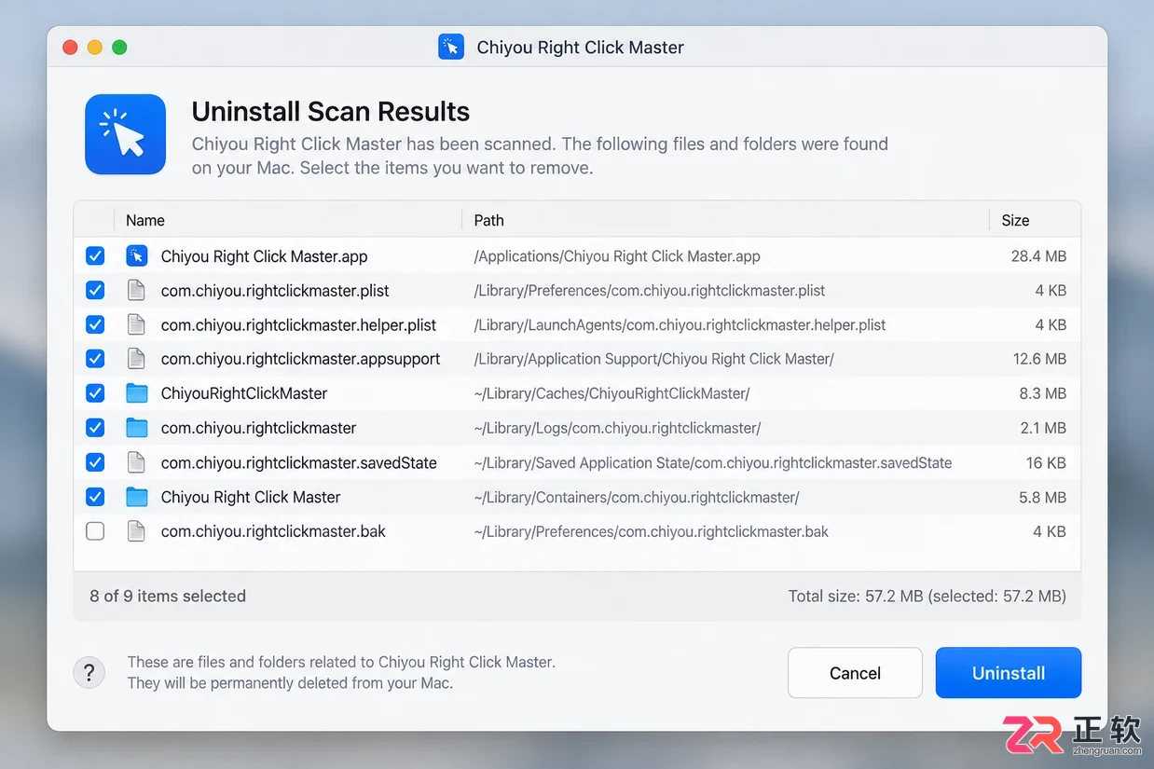Screen dimensions: 1154x769
Task: Uncheck the com.chiyou.rightclickmaster.helper.plist checkbox
Action: 95,324
